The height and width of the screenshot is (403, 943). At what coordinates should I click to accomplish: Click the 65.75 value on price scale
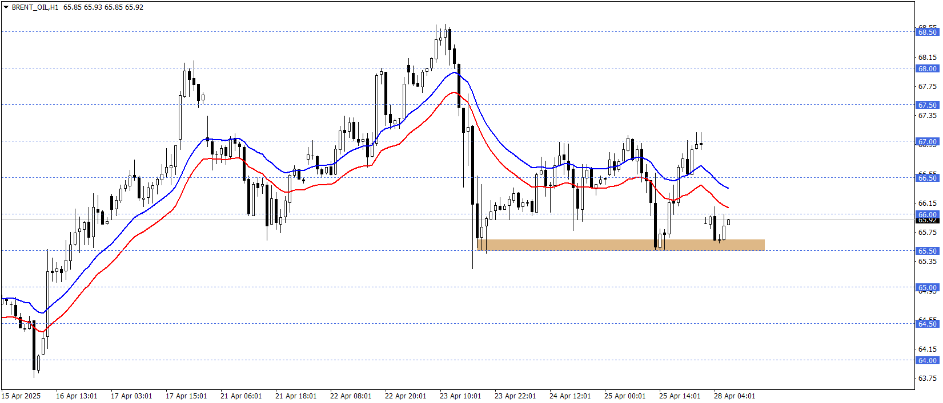coord(927,232)
